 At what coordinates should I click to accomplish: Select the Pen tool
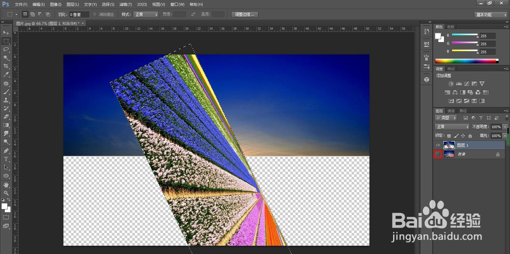6,151
